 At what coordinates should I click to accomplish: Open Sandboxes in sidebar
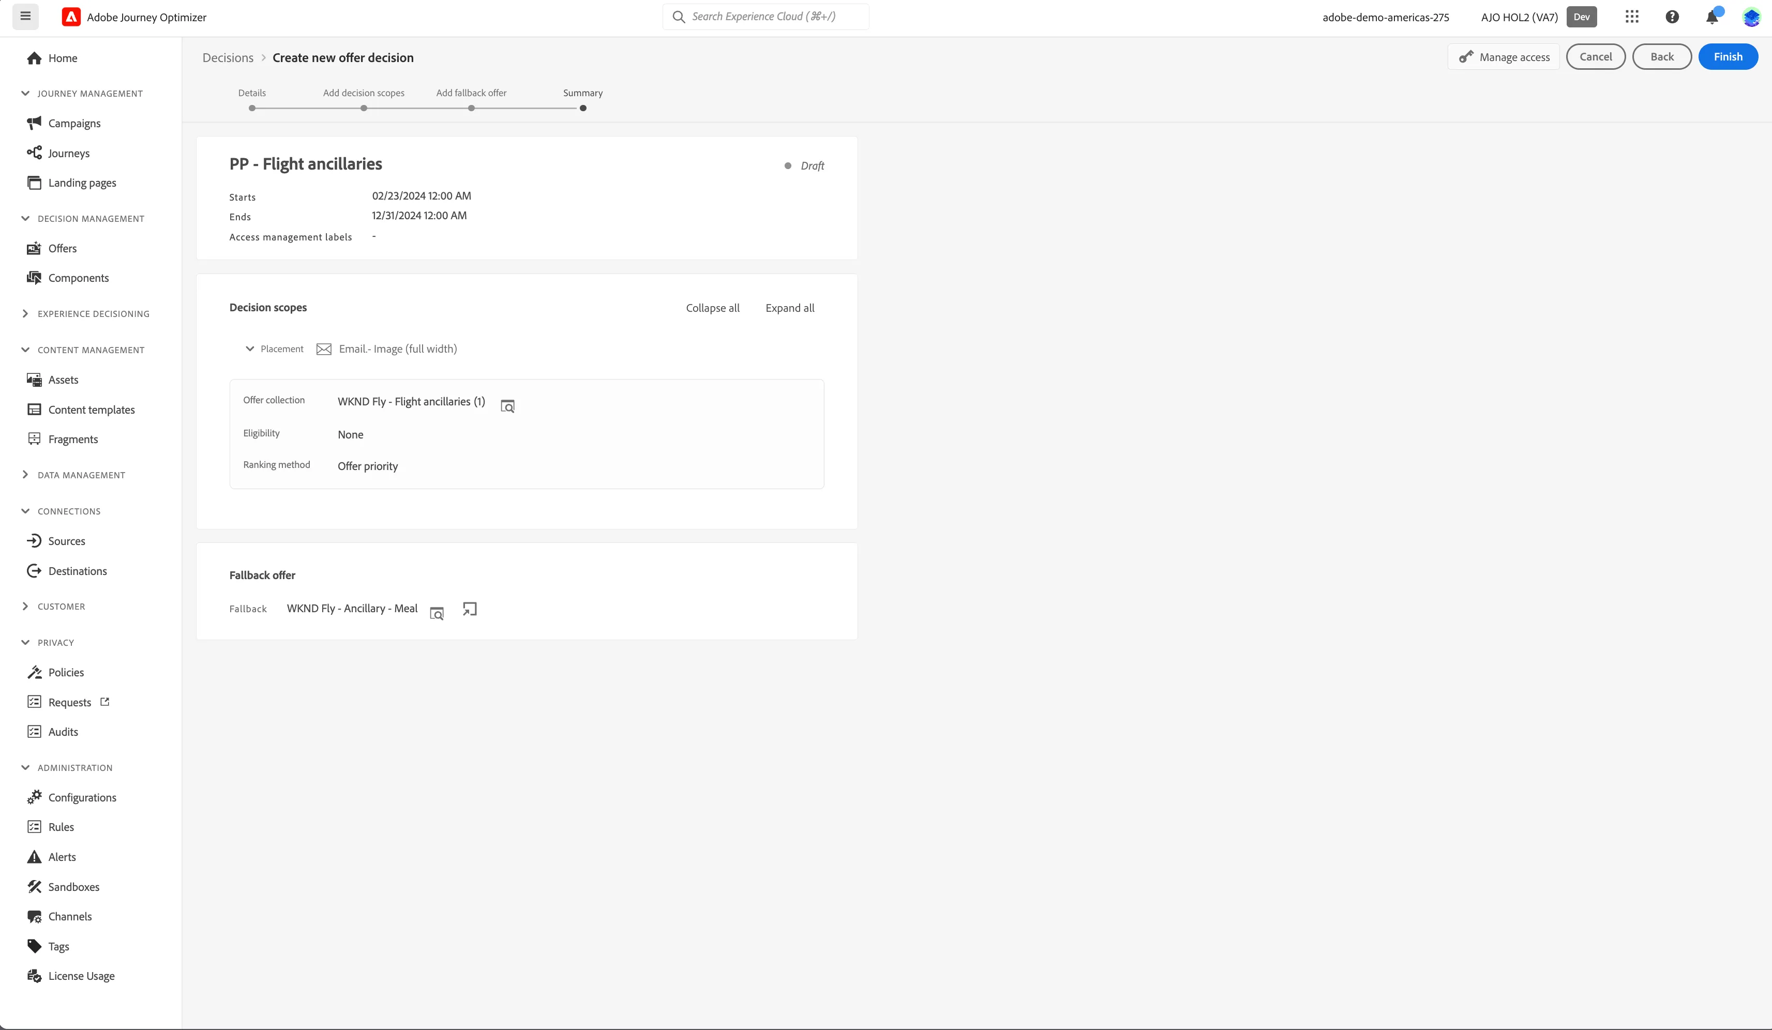click(73, 887)
